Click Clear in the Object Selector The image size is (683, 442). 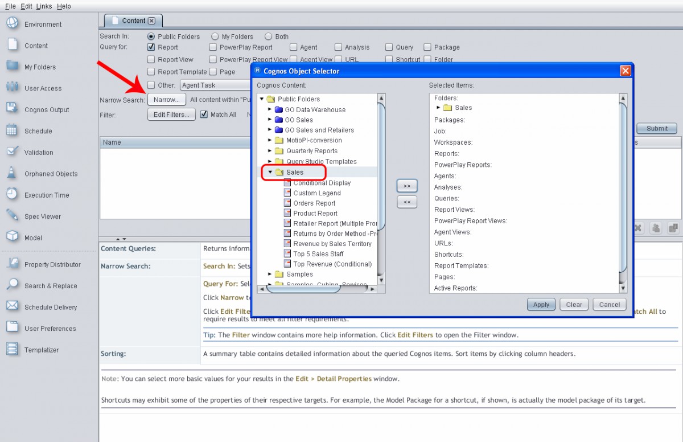tap(574, 305)
